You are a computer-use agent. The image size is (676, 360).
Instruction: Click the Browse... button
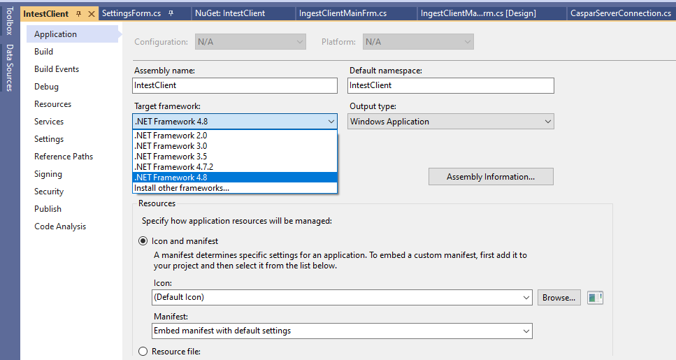pos(559,298)
